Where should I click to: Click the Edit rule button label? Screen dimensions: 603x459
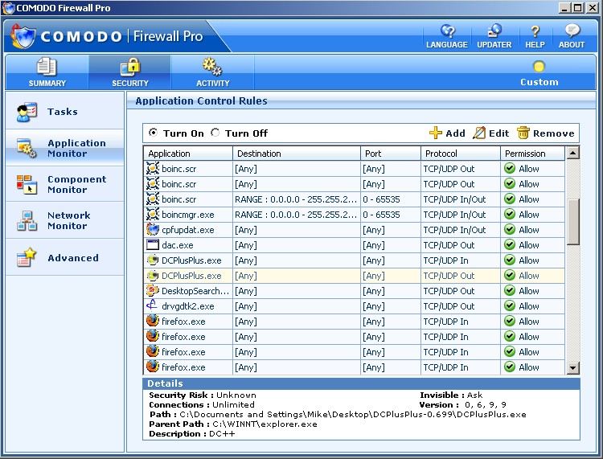[498, 133]
